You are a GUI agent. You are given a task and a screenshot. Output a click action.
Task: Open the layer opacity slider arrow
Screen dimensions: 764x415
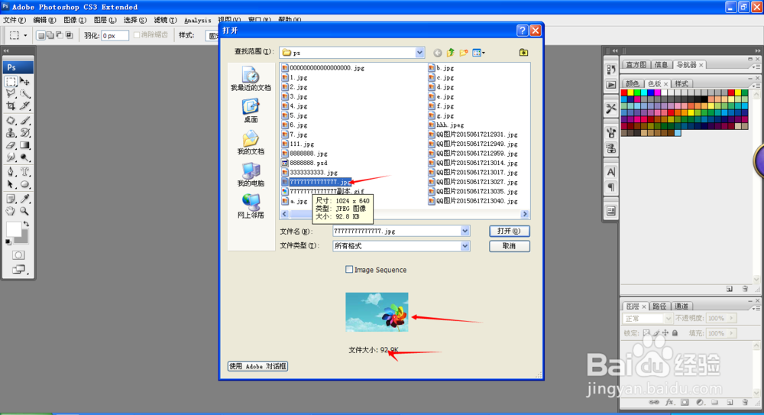731,319
